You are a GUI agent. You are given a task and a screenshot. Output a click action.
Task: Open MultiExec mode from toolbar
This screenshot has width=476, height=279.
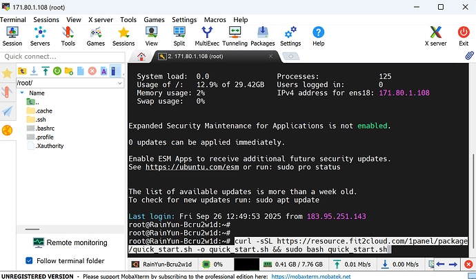tap(206, 36)
